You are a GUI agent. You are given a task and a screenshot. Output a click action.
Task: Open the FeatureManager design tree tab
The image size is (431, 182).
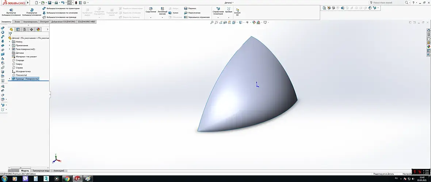pyautogui.click(x=11, y=29)
